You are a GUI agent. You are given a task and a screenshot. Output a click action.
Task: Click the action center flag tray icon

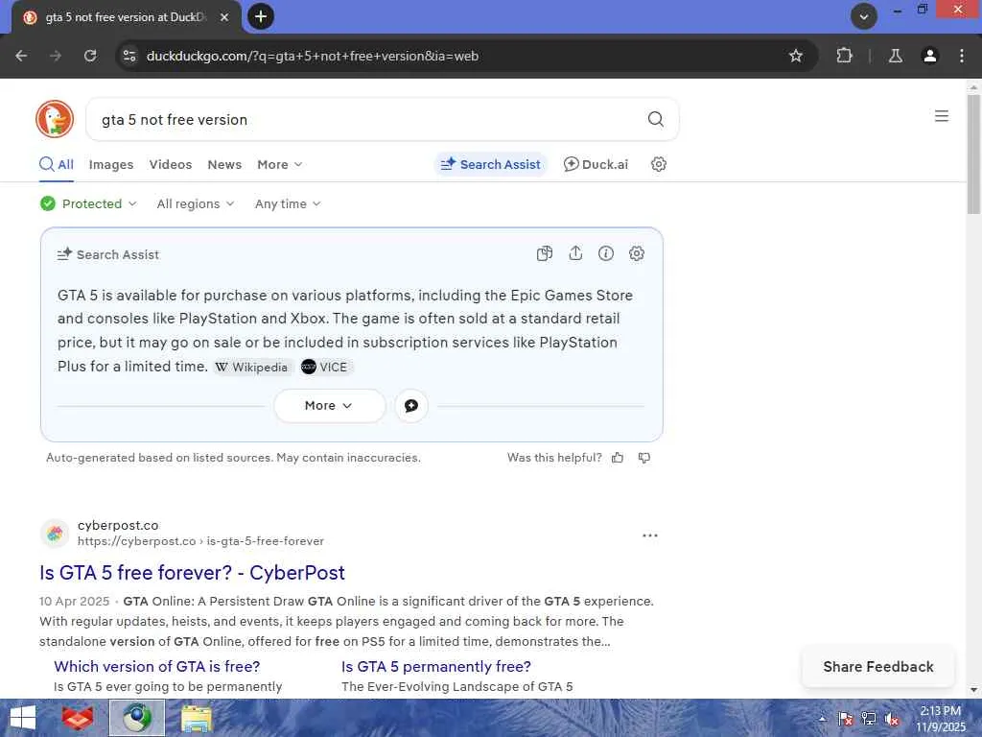pyautogui.click(x=845, y=719)
